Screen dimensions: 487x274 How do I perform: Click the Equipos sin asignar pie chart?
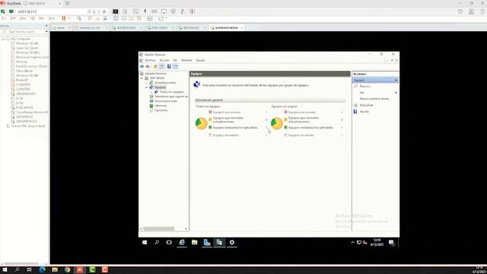pos(277,123)
